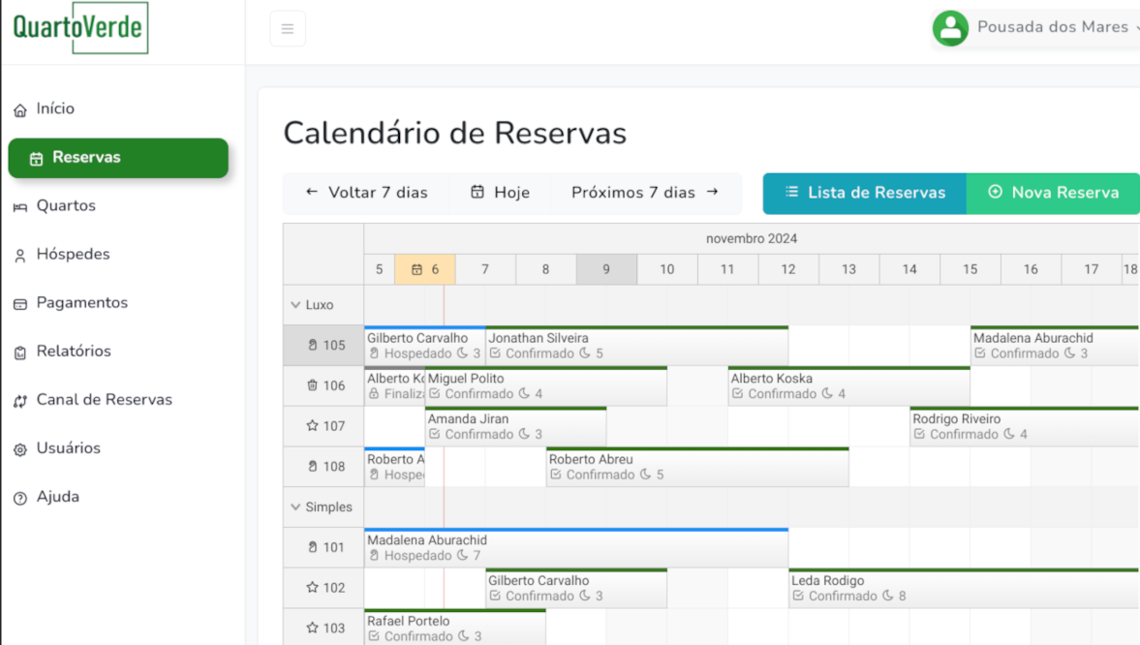The image size is (1140, 645).
Task: Collapse the Luxo room group
Action: (296, 304)
